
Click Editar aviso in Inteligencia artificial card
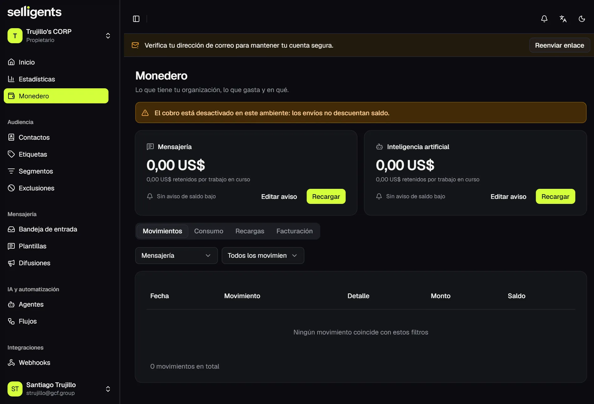(508, 196)
